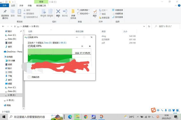Sort by the 大小 column header
Image resolution: width=181 pixels, height=120 pixels.
pos(125,32)
